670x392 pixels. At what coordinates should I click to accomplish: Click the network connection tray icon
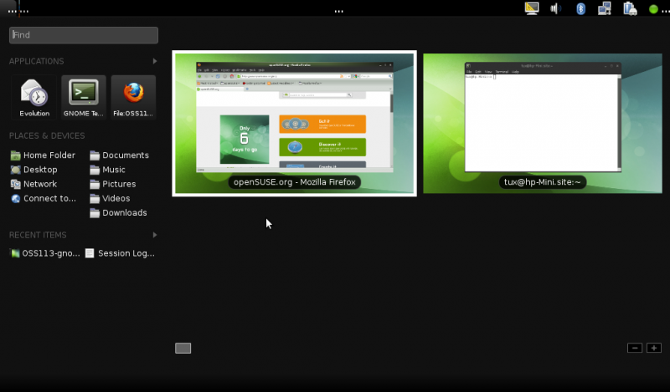point(605,8)
